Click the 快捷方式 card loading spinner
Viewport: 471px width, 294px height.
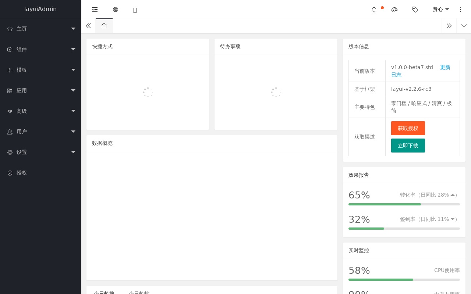(148, 92)
